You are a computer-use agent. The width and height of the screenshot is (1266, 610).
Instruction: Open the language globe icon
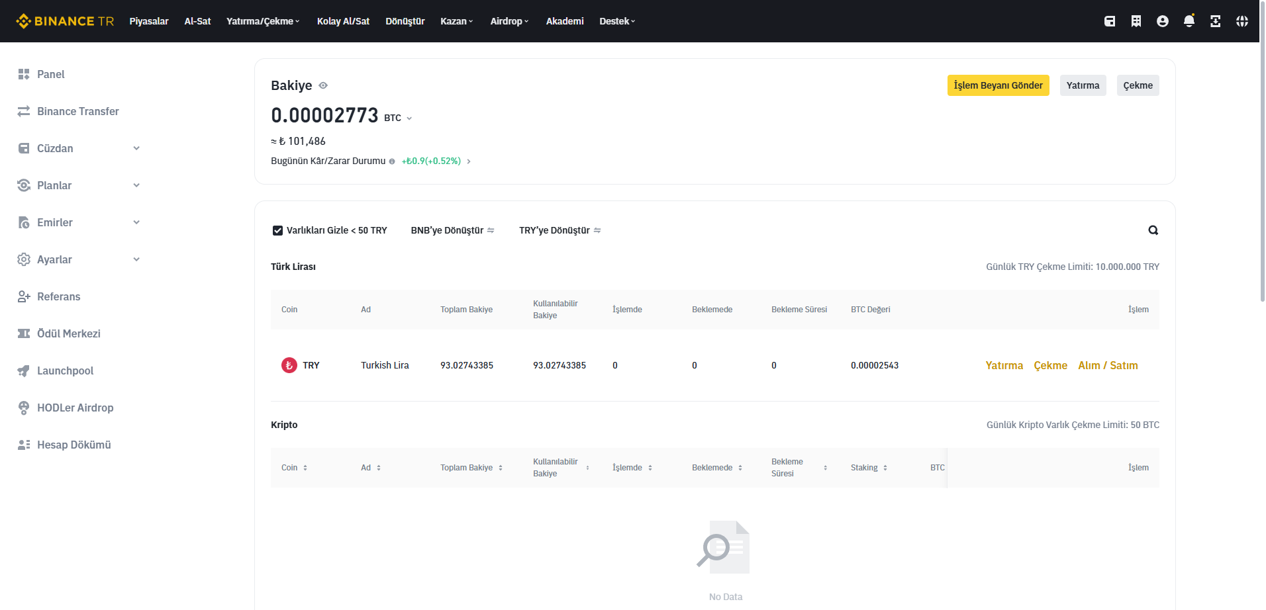[1242, 21]
